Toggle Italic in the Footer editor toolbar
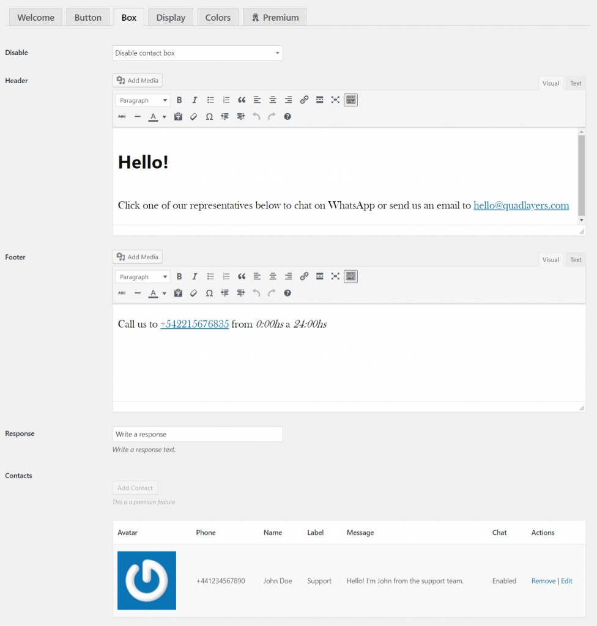 [x=195, y=276]
